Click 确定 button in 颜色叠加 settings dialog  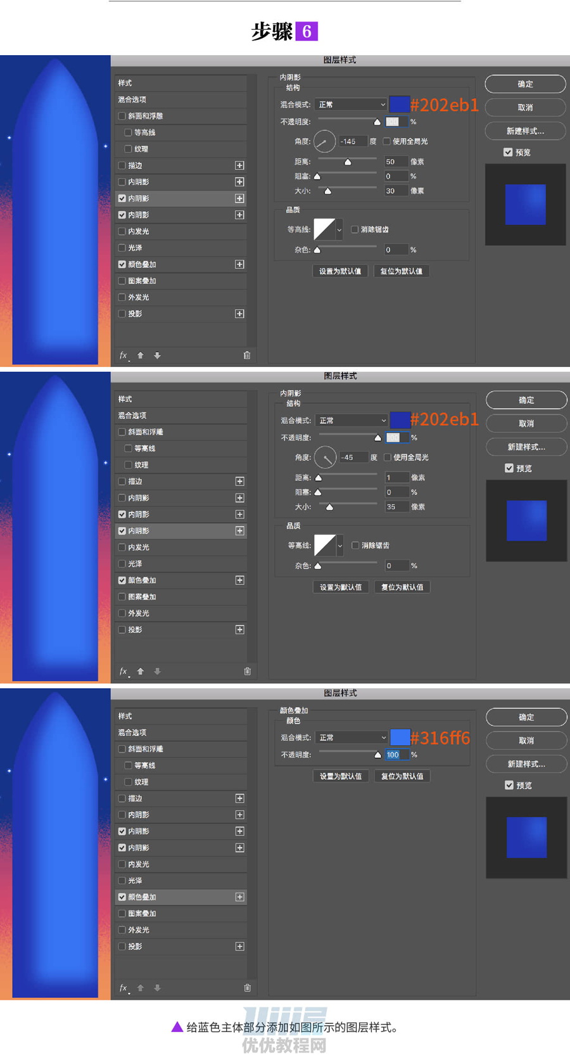[x=526, y=717]
